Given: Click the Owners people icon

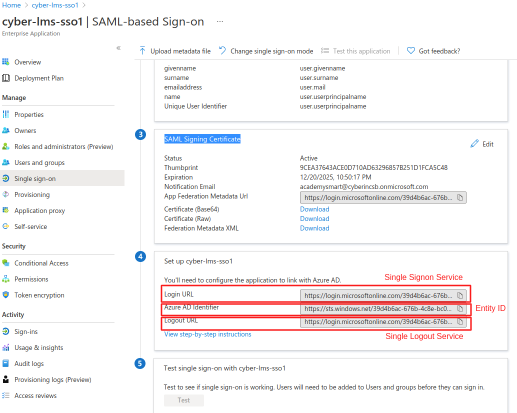Looking at the screenshot, I should tap(5, 130).
